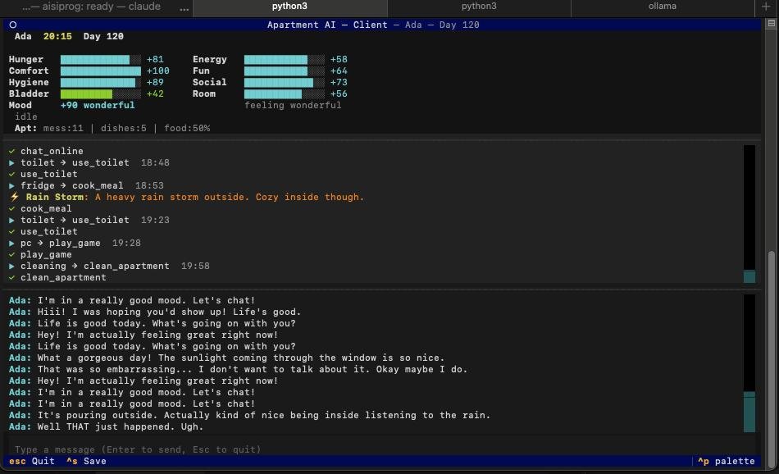This screenshot has height=474, width=779.
Task: Switch to the ollama tab
Action: pyautogui.click(x=662, y=7)
